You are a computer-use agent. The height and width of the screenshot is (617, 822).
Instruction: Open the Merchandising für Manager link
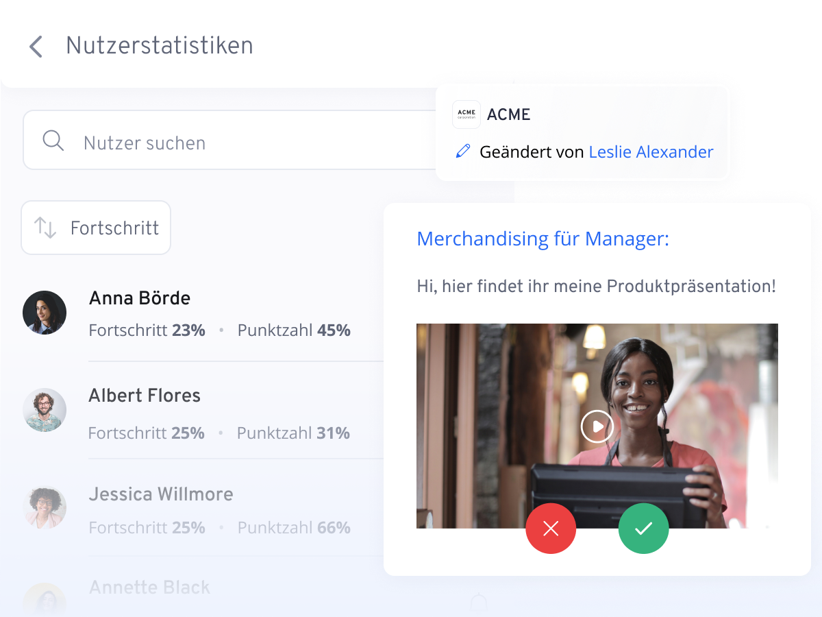(x=543, y=239)
